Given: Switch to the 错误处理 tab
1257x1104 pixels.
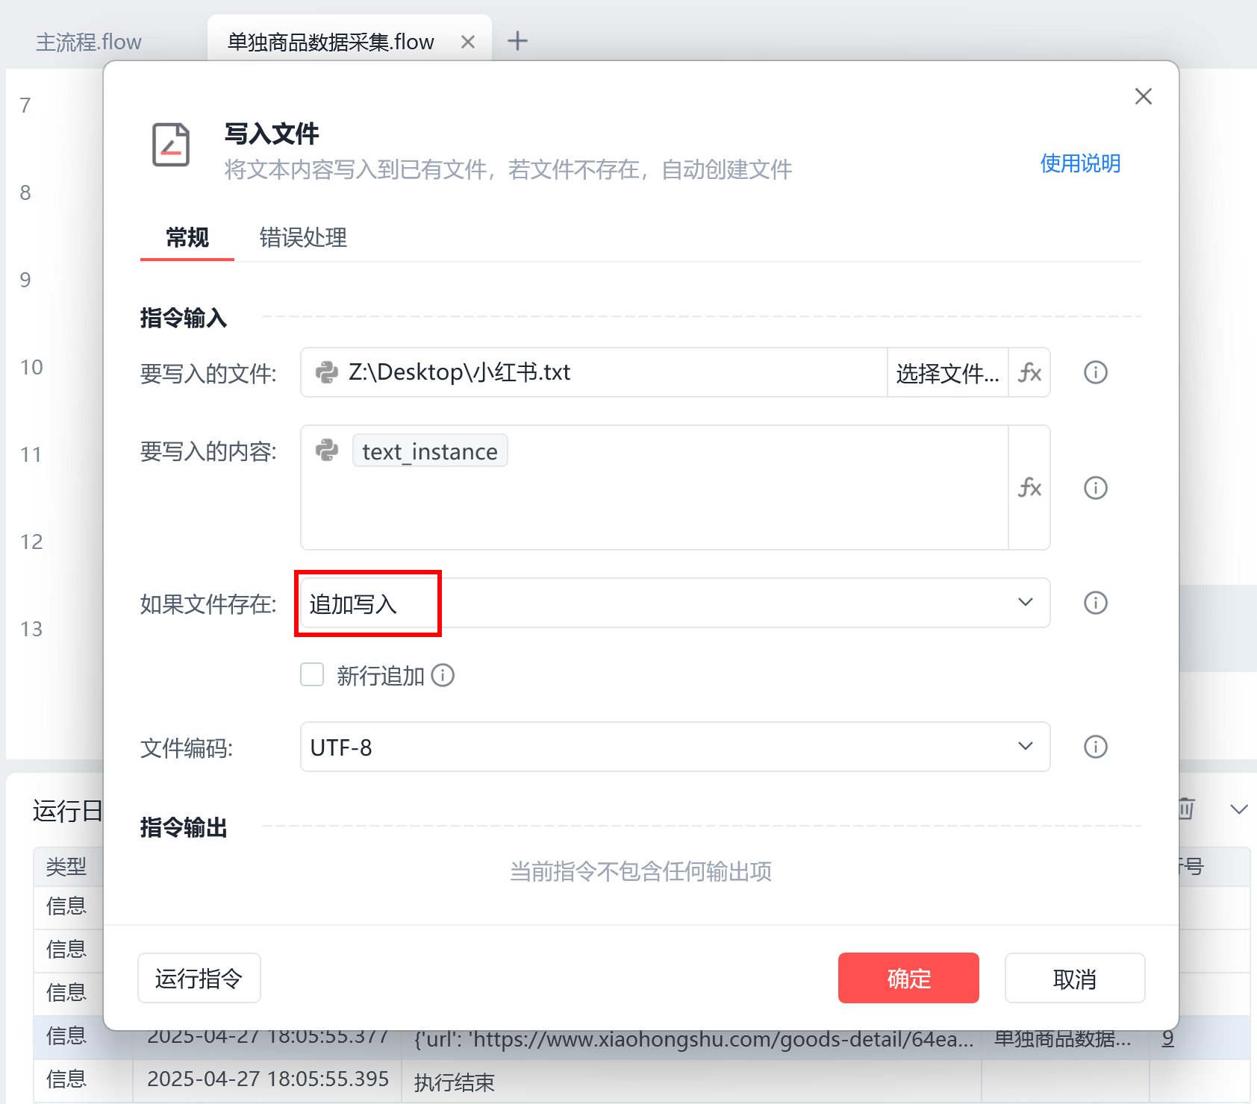Looking at the screenshot, I should pyautogui.click(x=302, y=237).
